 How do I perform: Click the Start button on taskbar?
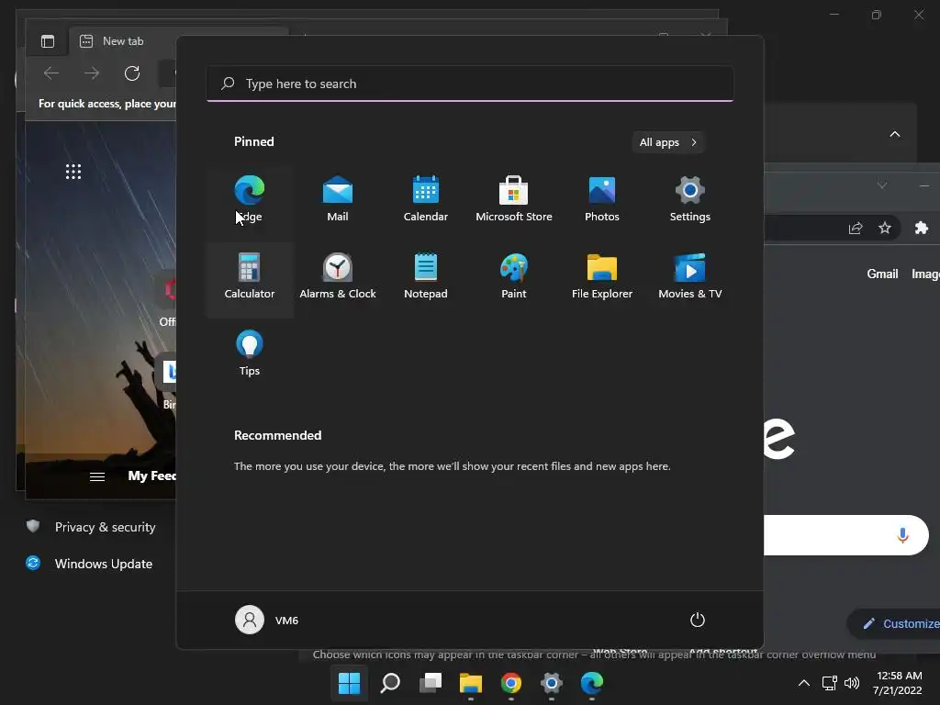(350, 683)
